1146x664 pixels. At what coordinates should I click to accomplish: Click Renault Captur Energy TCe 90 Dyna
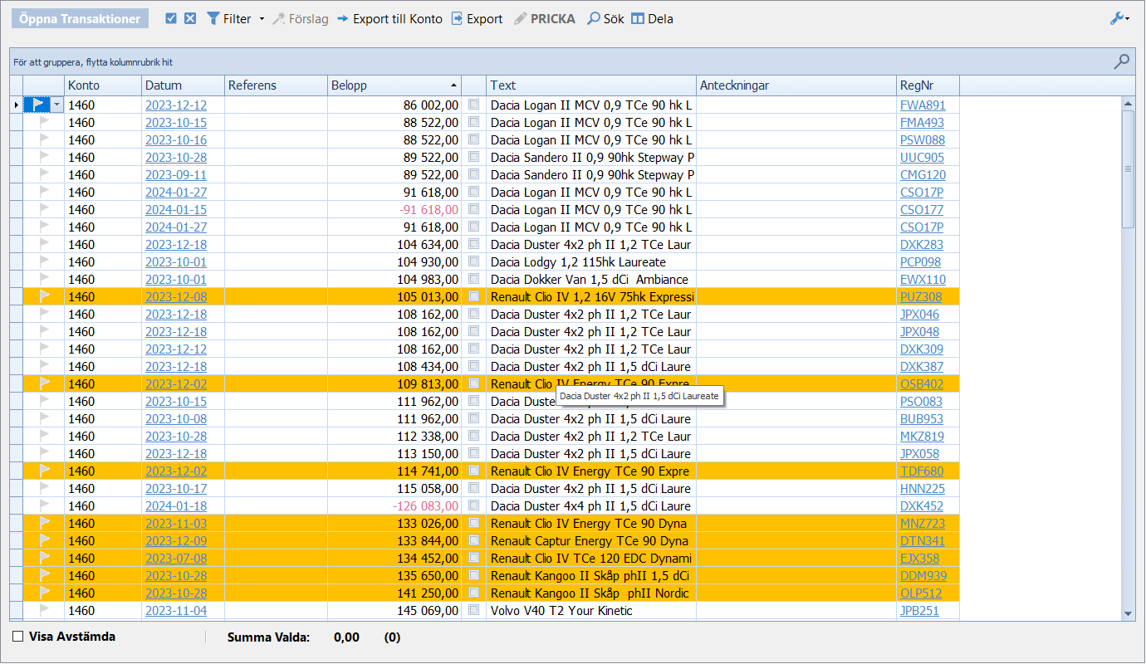click(x=590, y=541)
